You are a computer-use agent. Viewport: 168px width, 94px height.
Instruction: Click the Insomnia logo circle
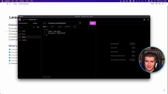pos(20,20)
